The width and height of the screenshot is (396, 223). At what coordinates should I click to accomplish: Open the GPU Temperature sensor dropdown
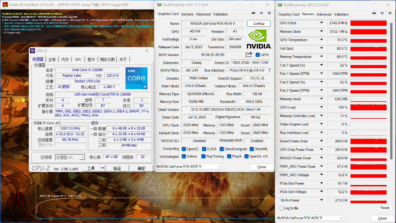coord(321,40)
